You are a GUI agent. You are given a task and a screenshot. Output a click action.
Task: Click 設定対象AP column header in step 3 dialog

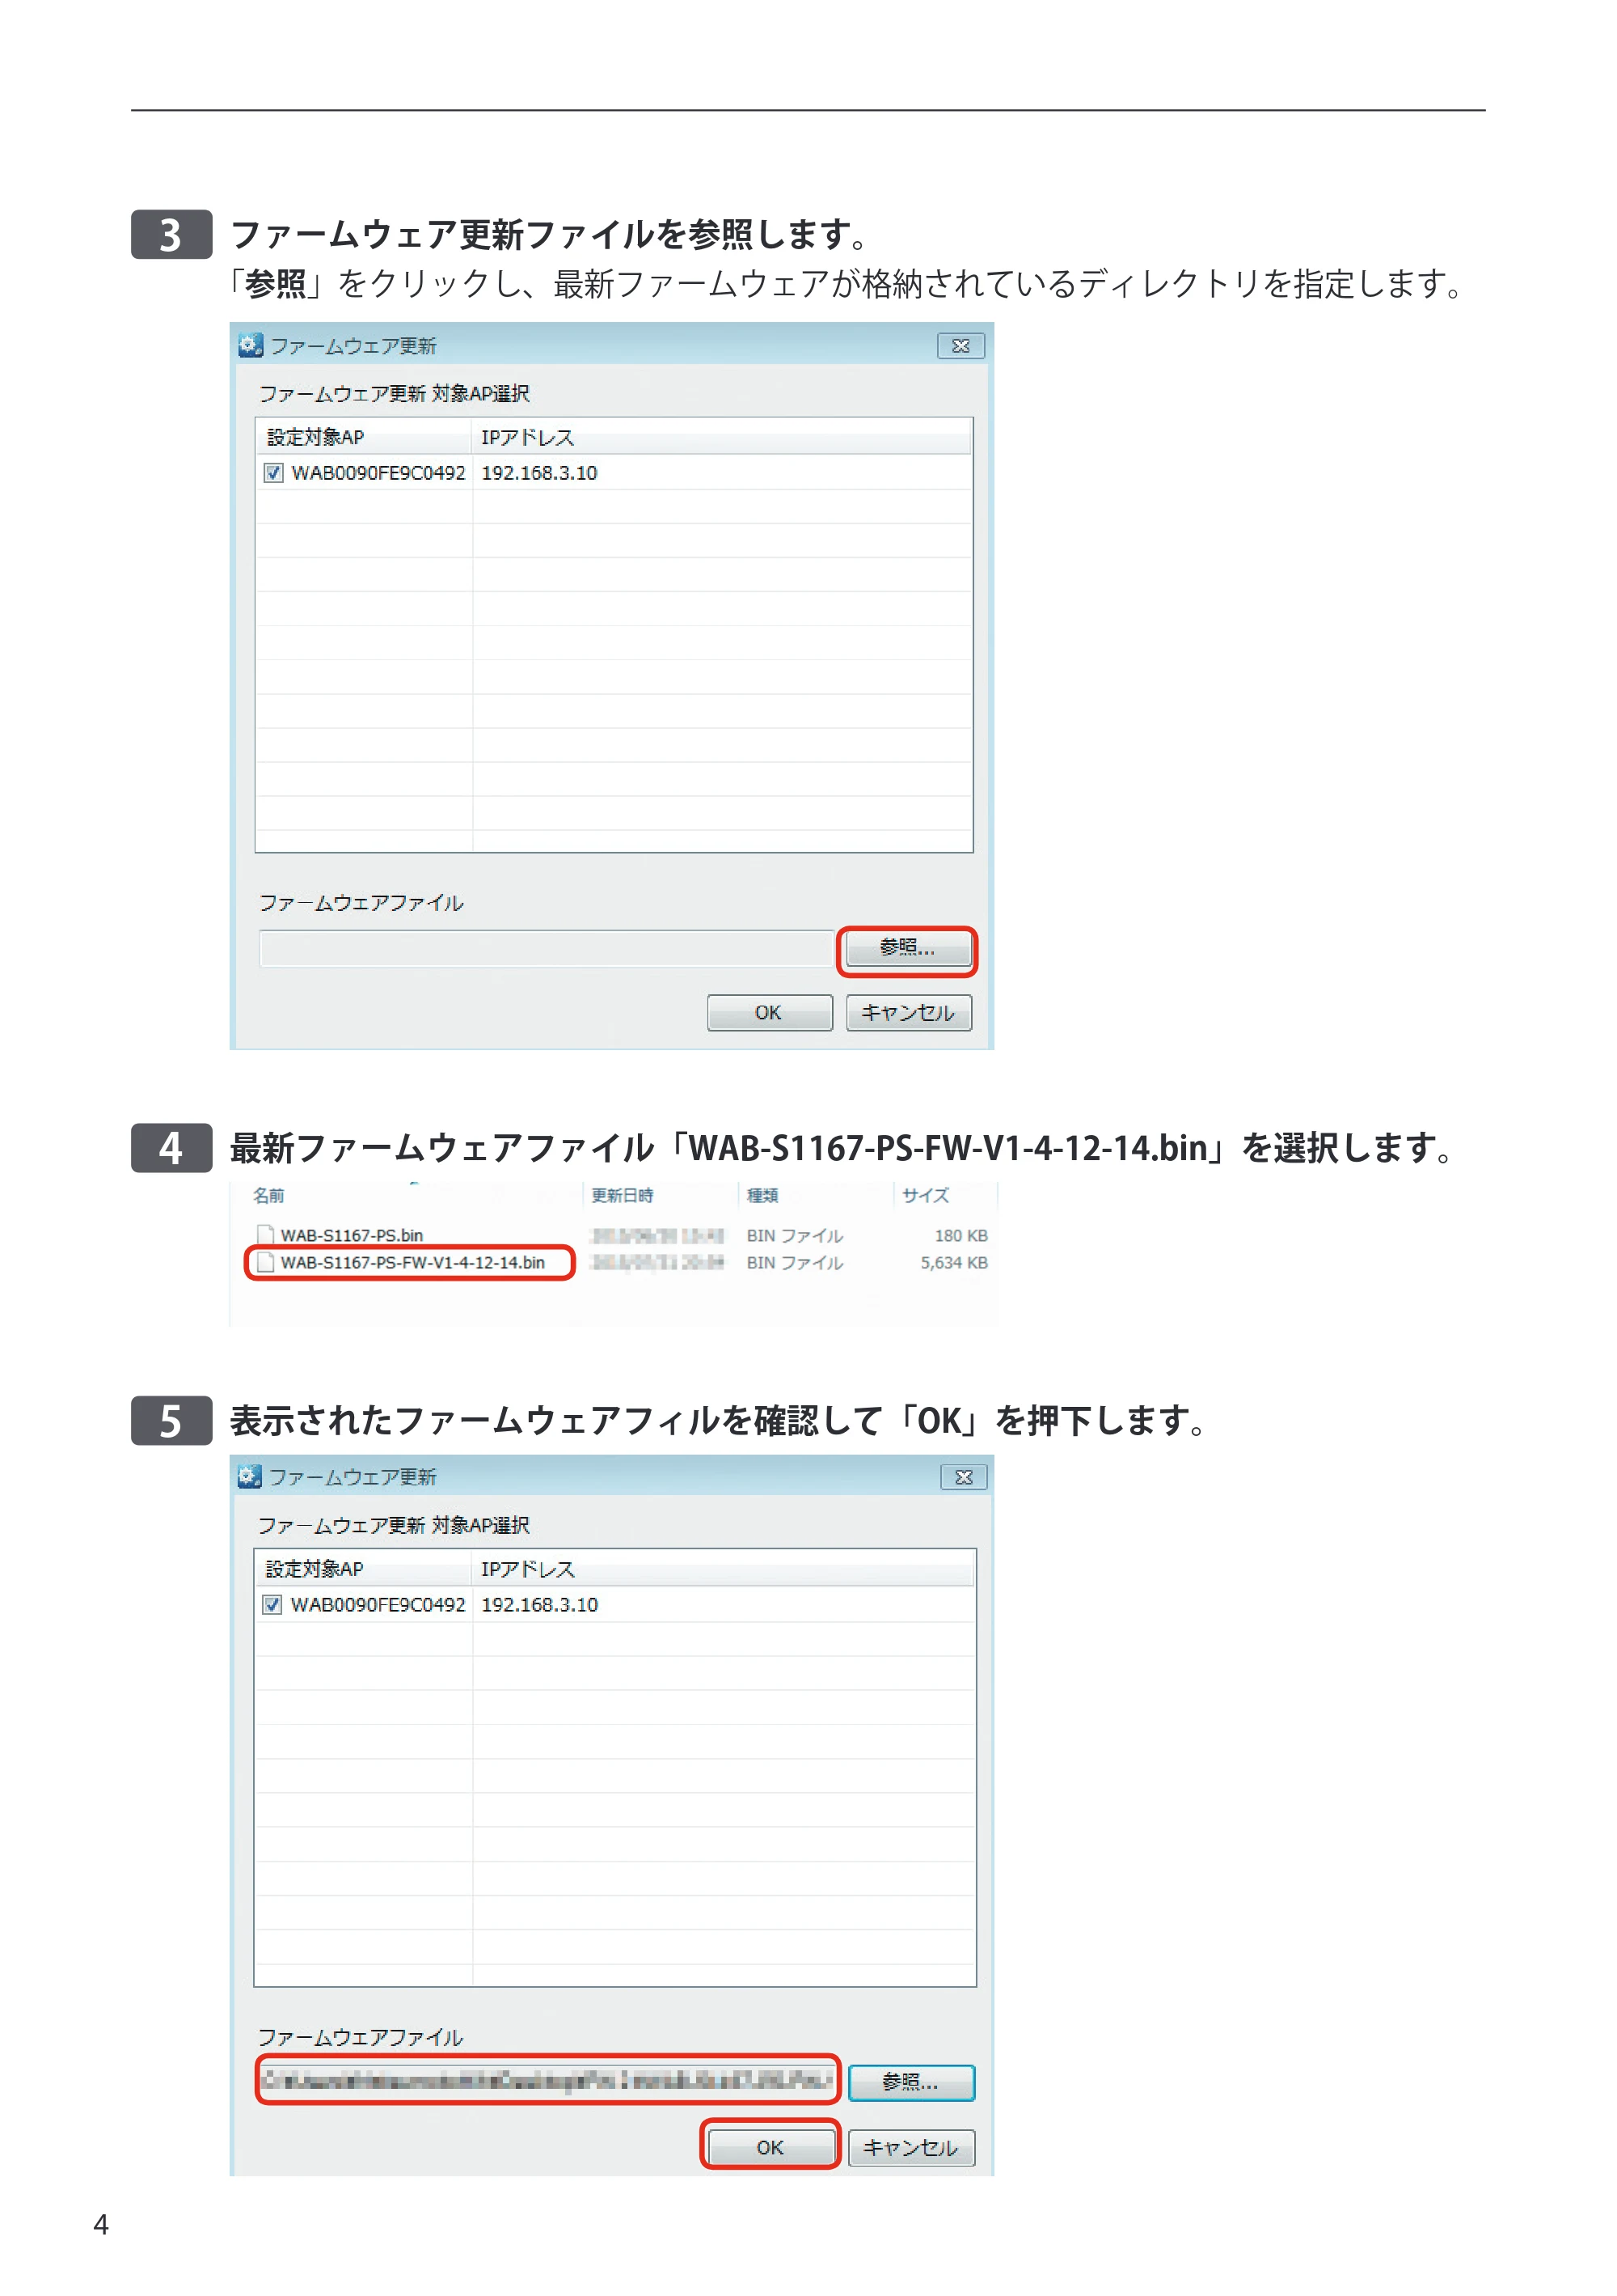[363, 437]
